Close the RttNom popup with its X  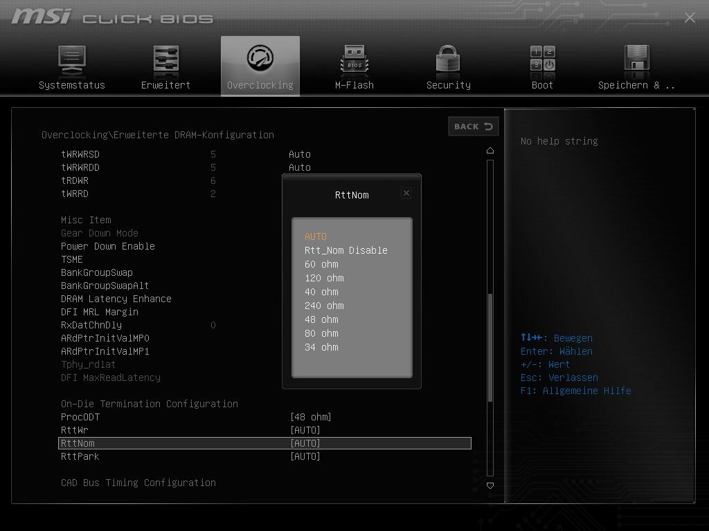point(406,193)
